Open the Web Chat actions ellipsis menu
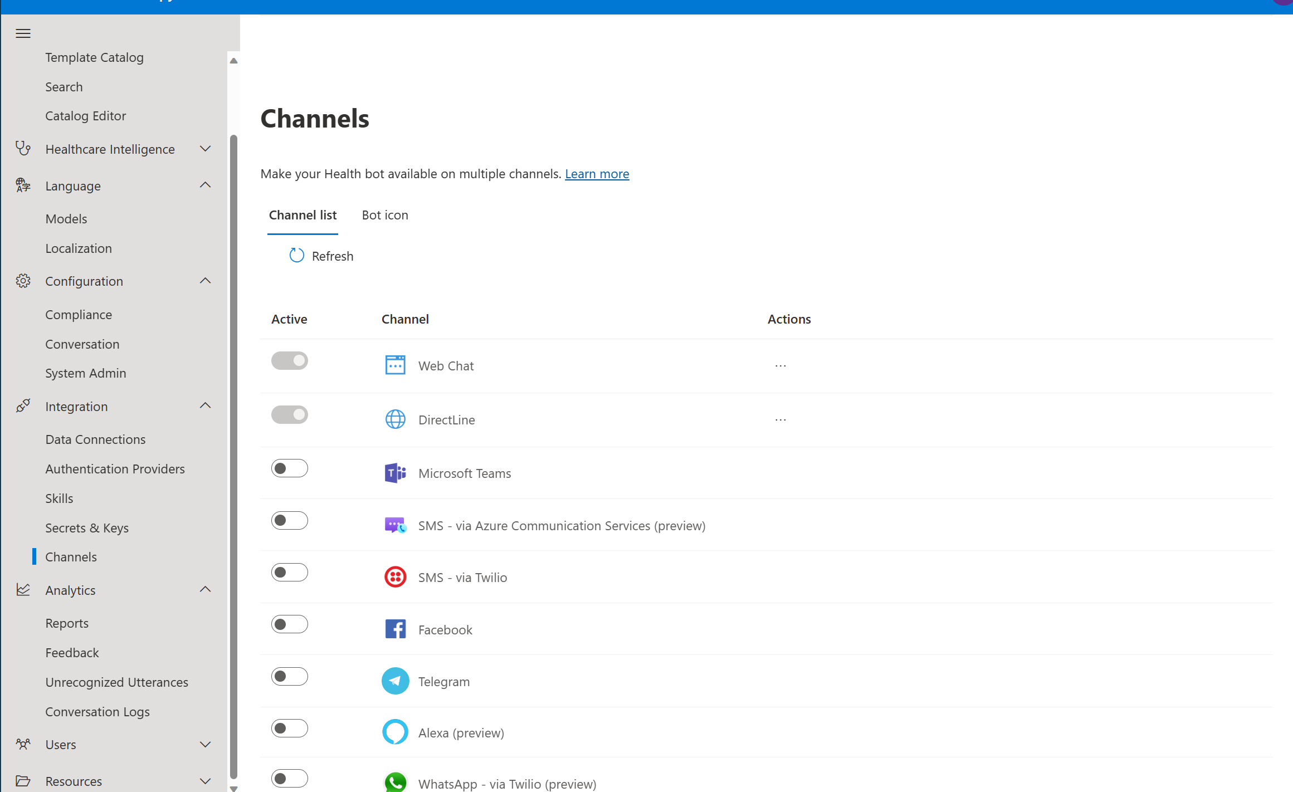 [780, 365]
